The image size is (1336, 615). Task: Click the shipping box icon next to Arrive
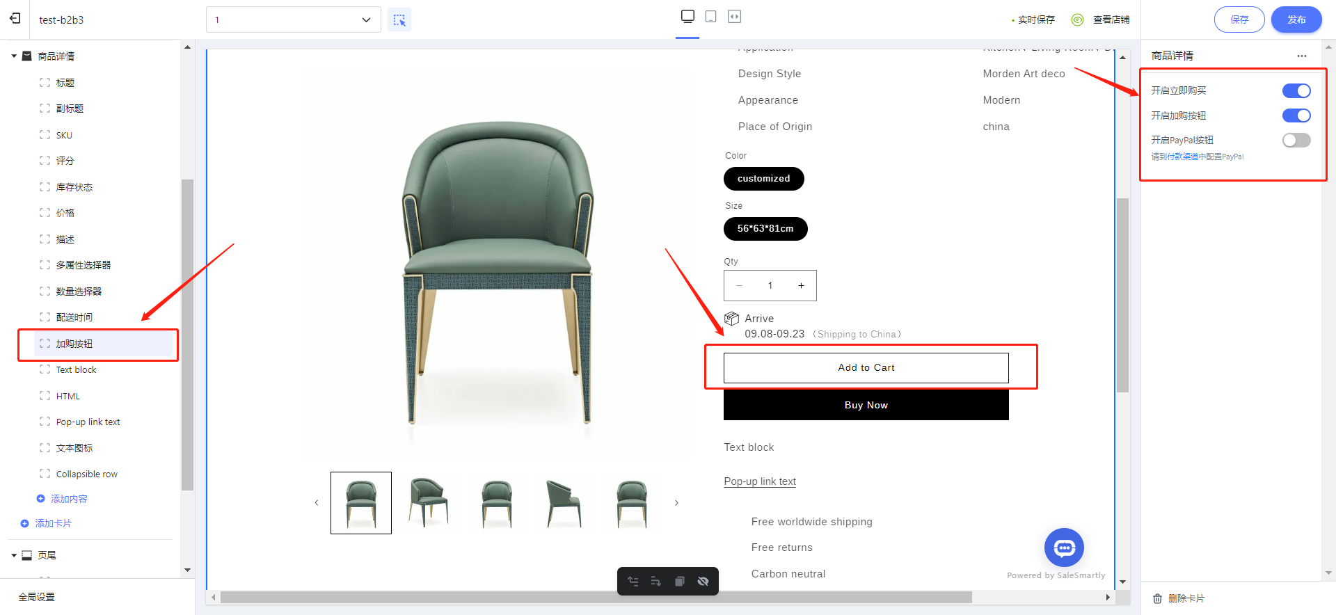(x=731, y=319)
